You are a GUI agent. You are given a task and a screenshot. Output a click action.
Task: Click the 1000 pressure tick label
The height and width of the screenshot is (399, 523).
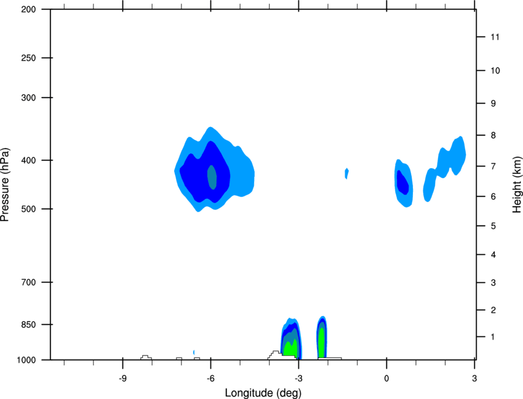[x=26, y=360]
